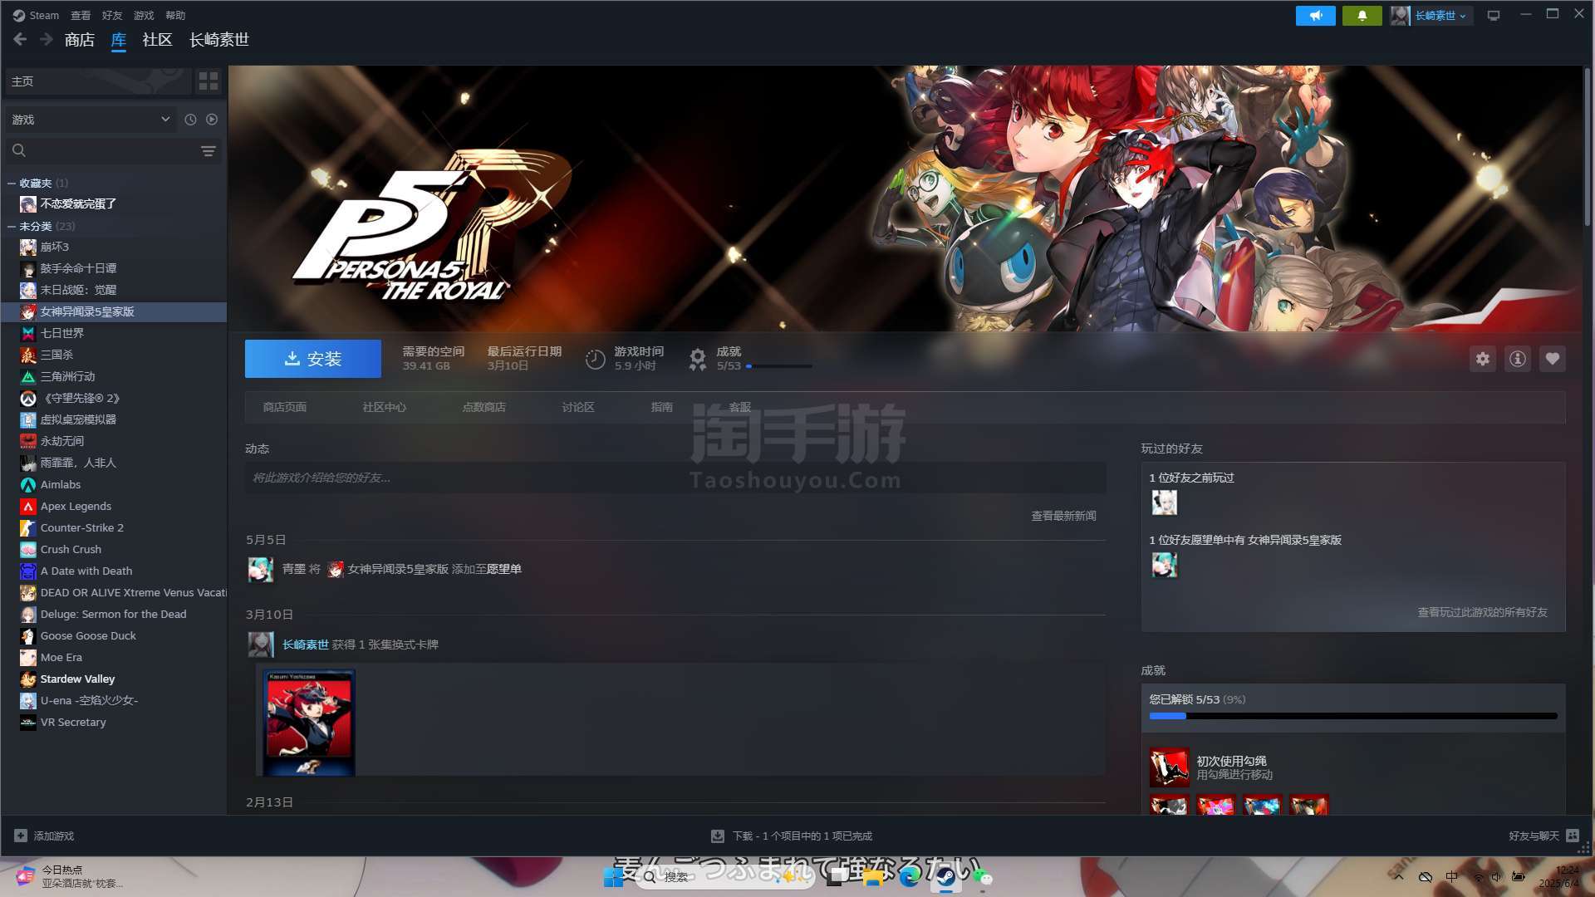Open 点数商店 link
The width and height of the screenshot is (1595, 897).
tap(484, 407)
